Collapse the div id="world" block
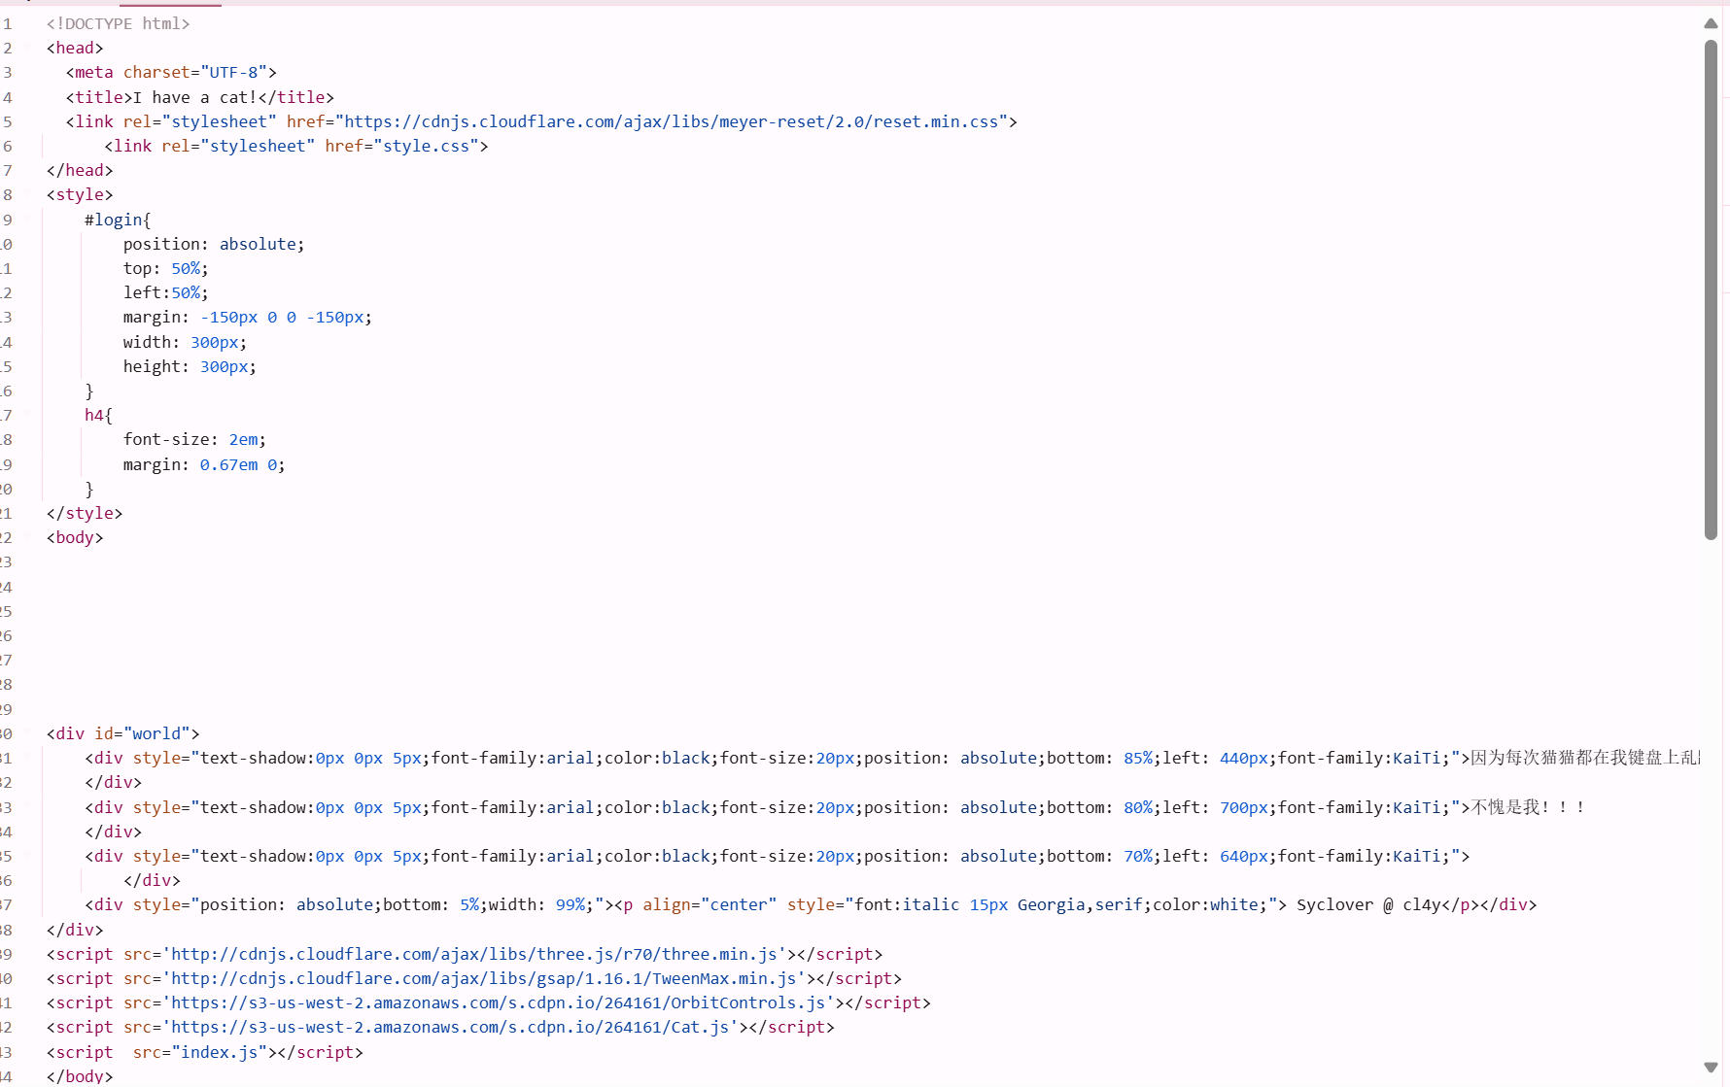Viewport: 1730px width, 1087px height. [27, 733]
